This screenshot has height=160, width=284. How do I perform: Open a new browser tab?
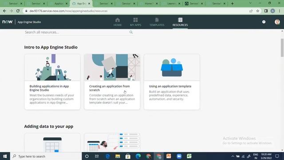(233, 4)
